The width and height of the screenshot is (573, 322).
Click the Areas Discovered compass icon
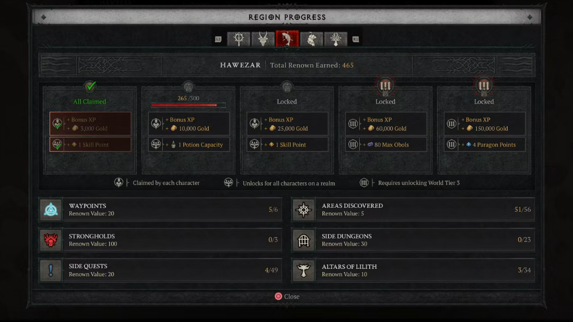[304, 209]
